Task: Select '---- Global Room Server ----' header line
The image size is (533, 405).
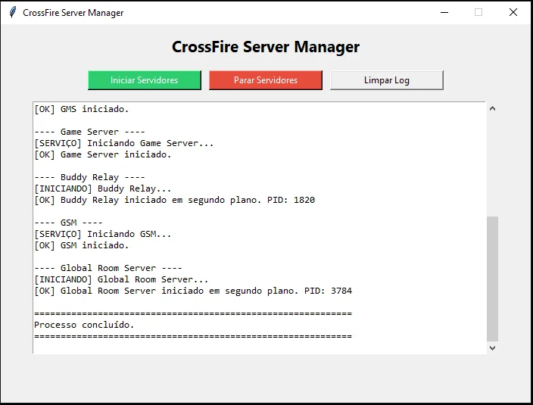Action: coord(108,268)
